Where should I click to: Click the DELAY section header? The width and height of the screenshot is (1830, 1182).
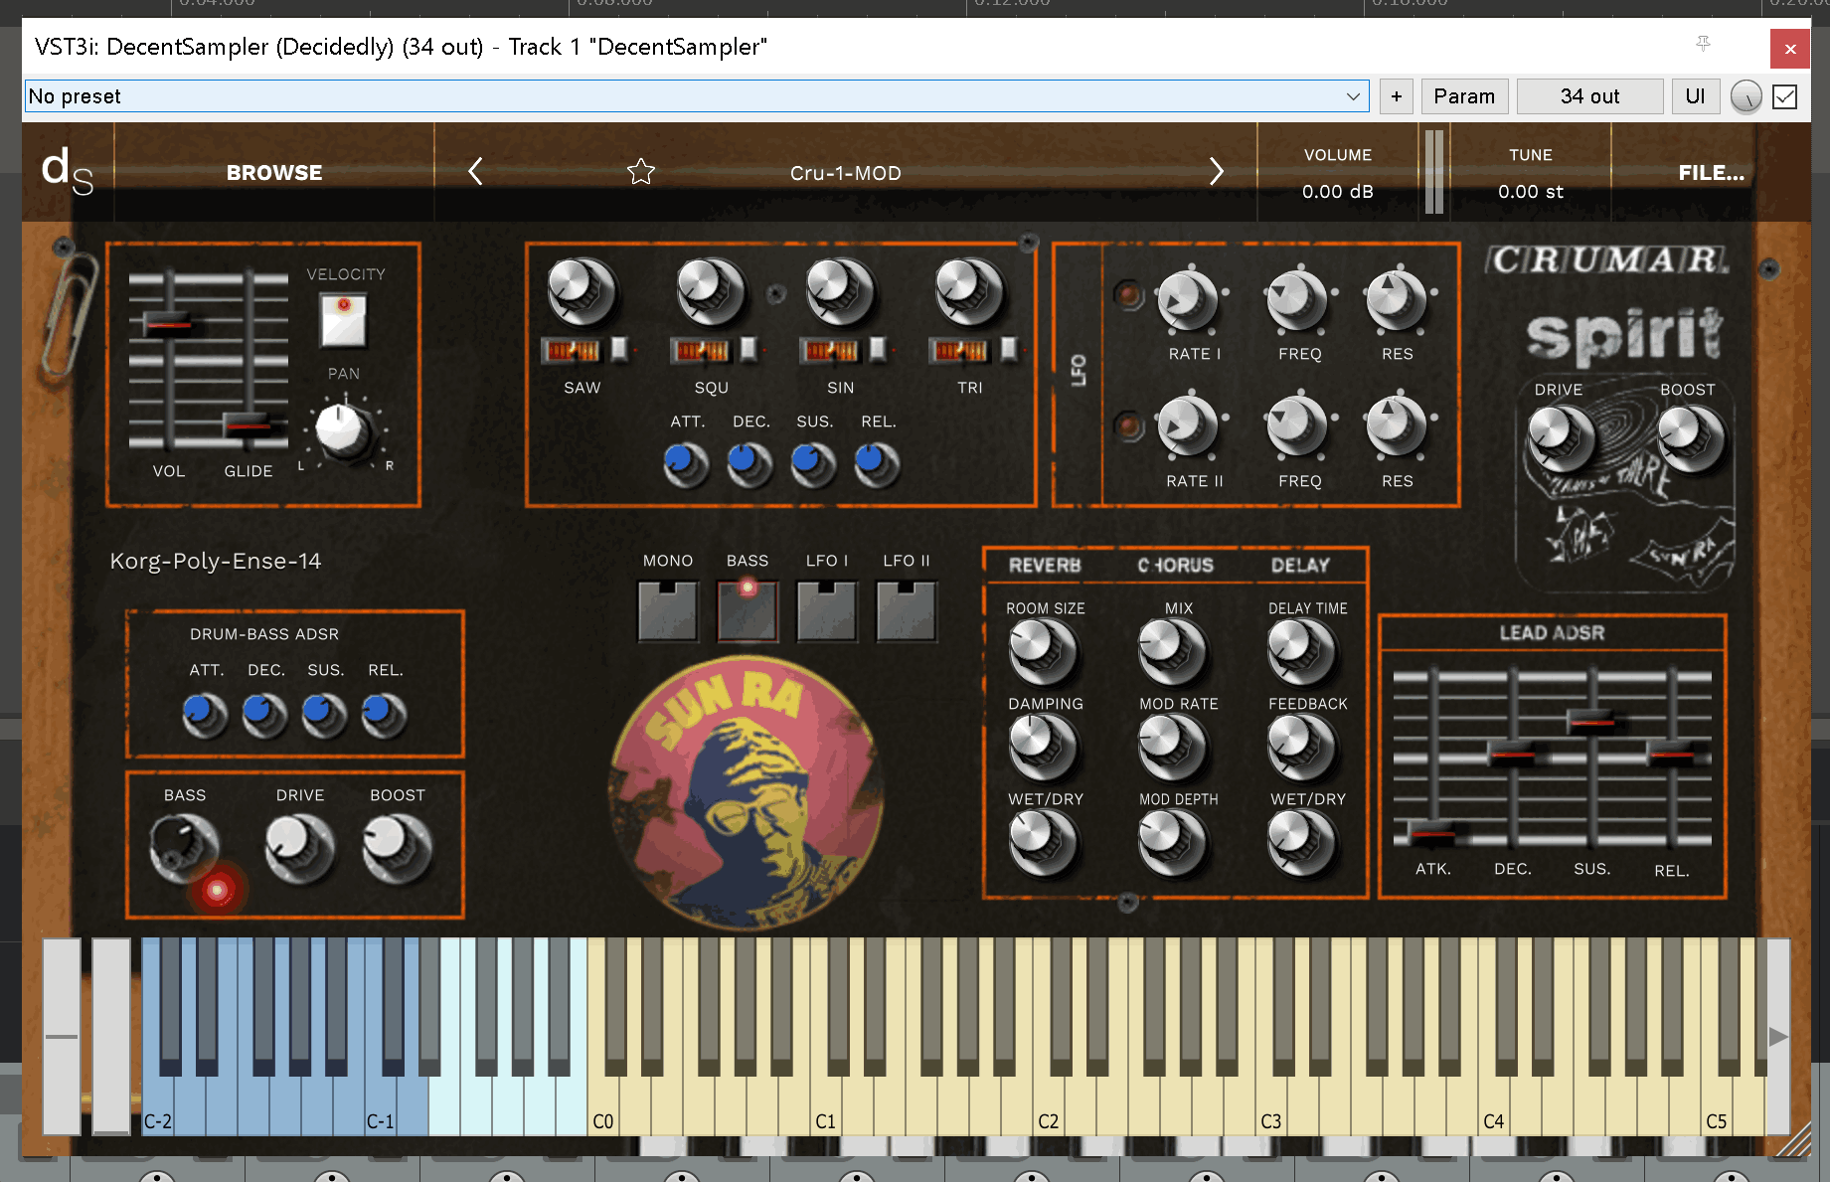[x=1300, y=566]
